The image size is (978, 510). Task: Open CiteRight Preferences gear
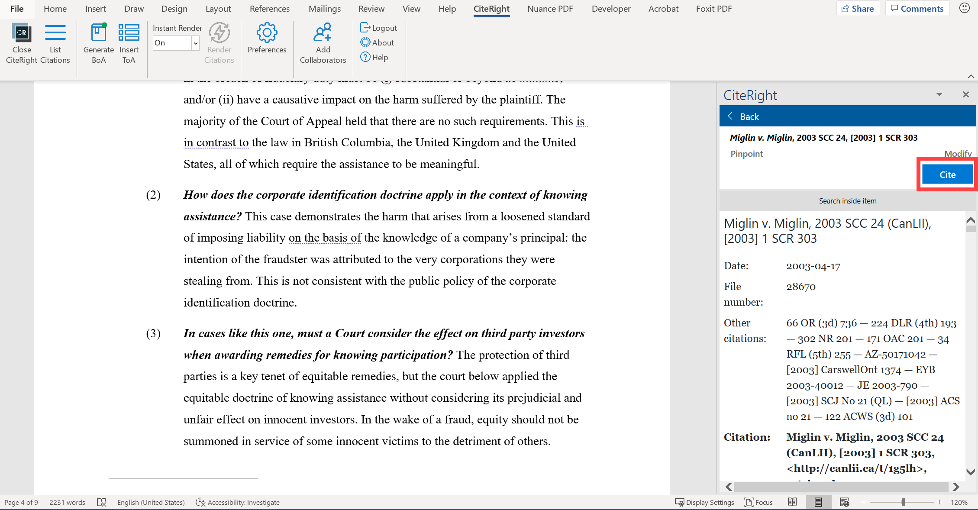click(x=267, y=38)
